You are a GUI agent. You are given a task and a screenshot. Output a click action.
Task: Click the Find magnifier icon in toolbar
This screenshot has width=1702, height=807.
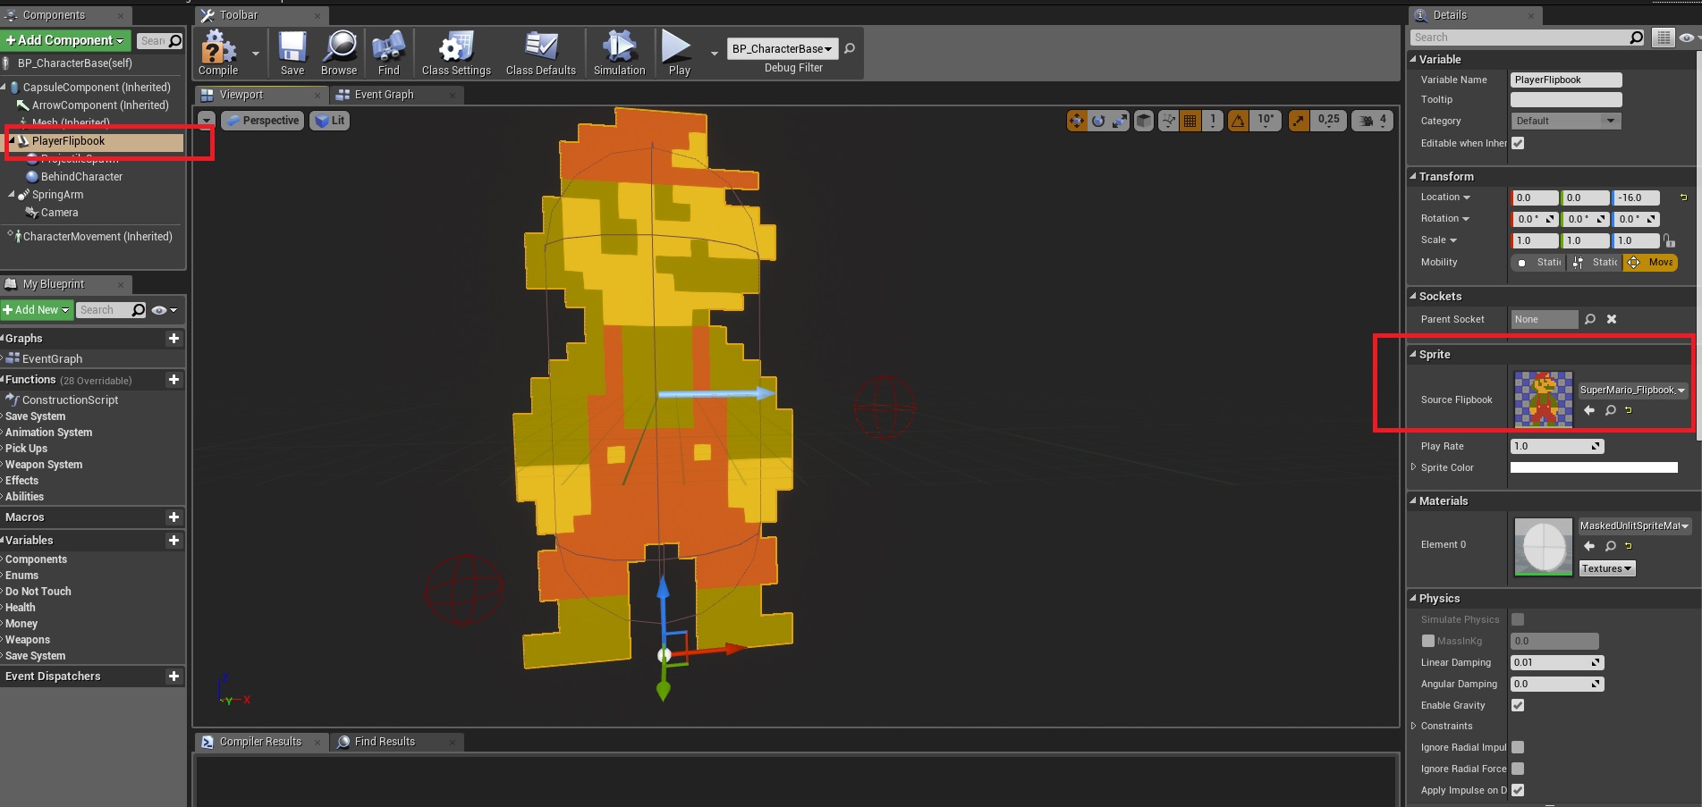click(x=388, y=51)
